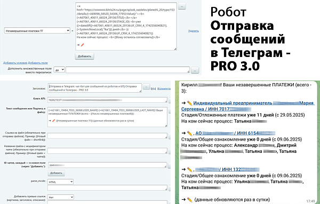Click the pencil emoji before 'ИНН 132' link
This screenshot has width=320, height=204.
click(x=189, y=169)
